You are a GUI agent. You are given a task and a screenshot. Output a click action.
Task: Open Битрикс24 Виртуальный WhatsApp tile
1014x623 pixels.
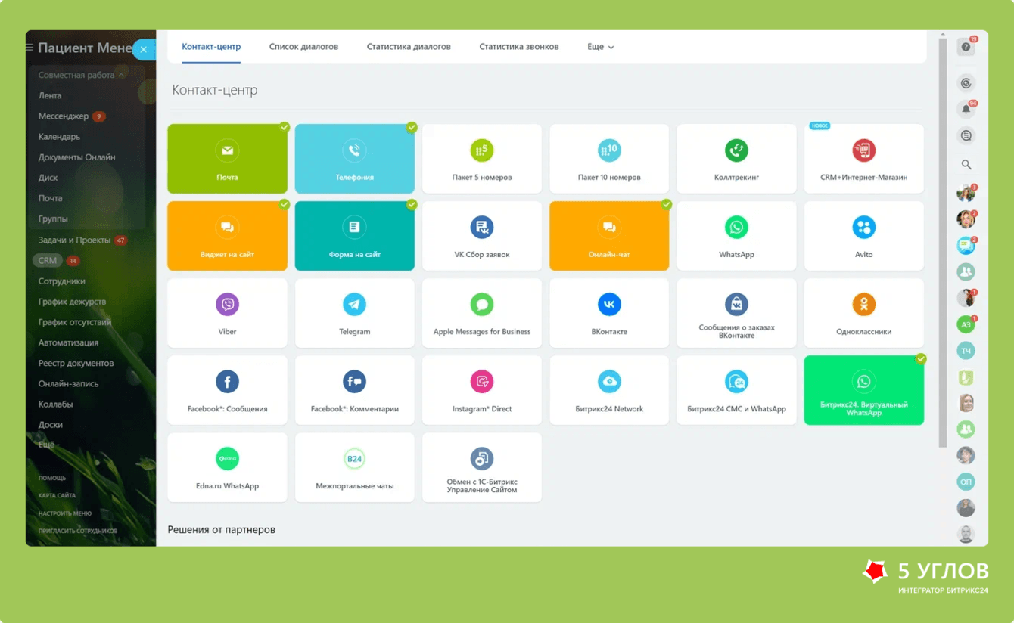(x=864, y=390)
